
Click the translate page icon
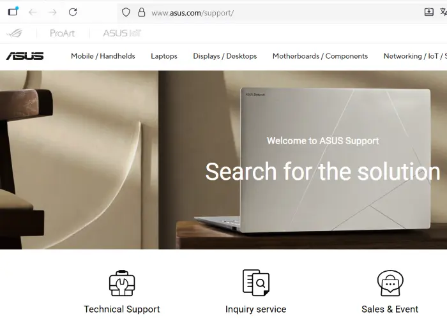[x=443, y=12]
